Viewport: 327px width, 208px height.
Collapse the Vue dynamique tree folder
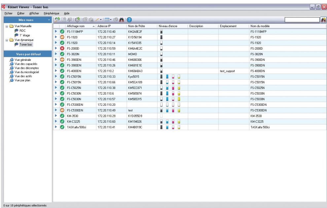pos(7,40)
